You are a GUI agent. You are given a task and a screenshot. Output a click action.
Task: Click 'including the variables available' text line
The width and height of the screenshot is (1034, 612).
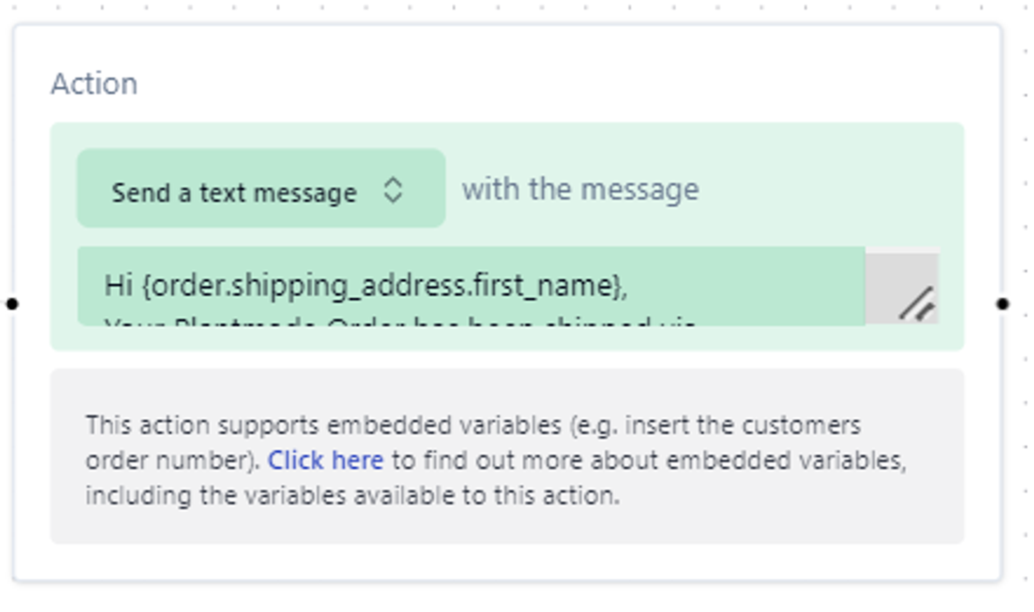point(353,495)
